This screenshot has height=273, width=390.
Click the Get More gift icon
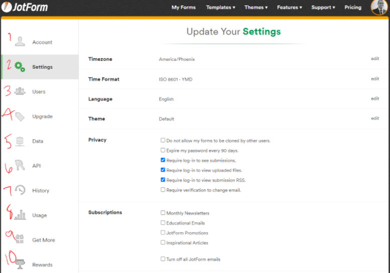[x=20, y=239]
